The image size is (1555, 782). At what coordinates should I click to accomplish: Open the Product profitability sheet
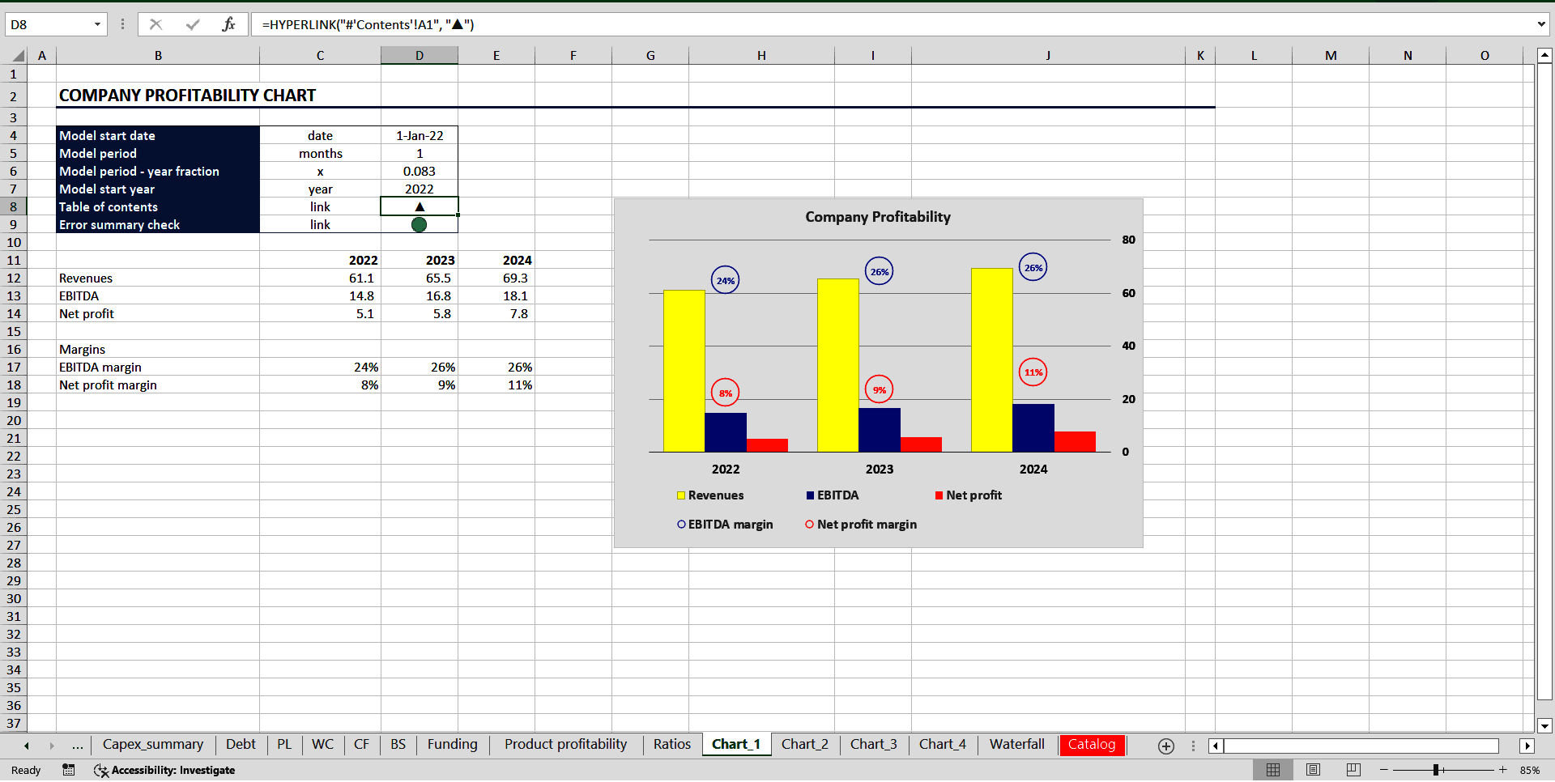coord(565,745)
